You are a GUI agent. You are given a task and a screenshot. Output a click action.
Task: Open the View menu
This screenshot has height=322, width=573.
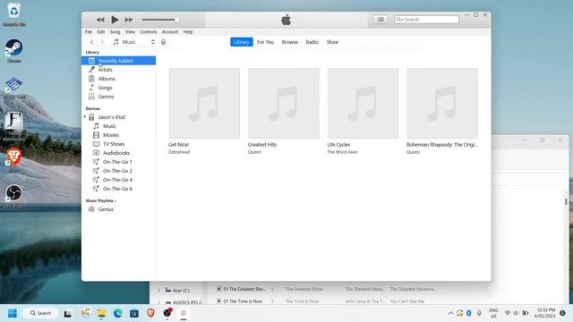[130, 32]
